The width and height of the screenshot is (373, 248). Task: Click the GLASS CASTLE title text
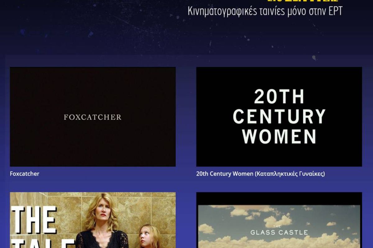[x=279, y=232]
